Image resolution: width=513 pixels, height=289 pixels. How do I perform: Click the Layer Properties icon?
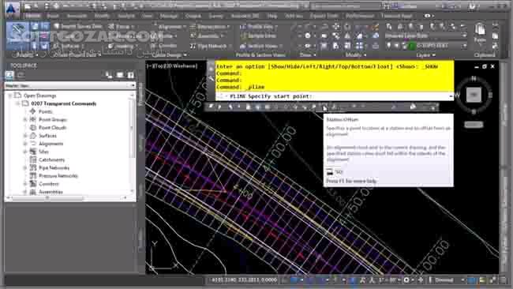pos(388,27)
